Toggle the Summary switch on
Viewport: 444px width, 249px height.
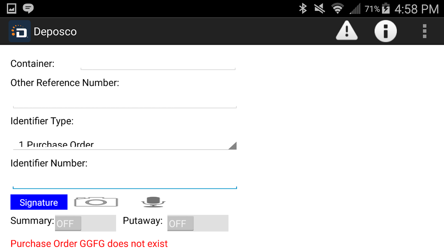(x=85, y=223)
